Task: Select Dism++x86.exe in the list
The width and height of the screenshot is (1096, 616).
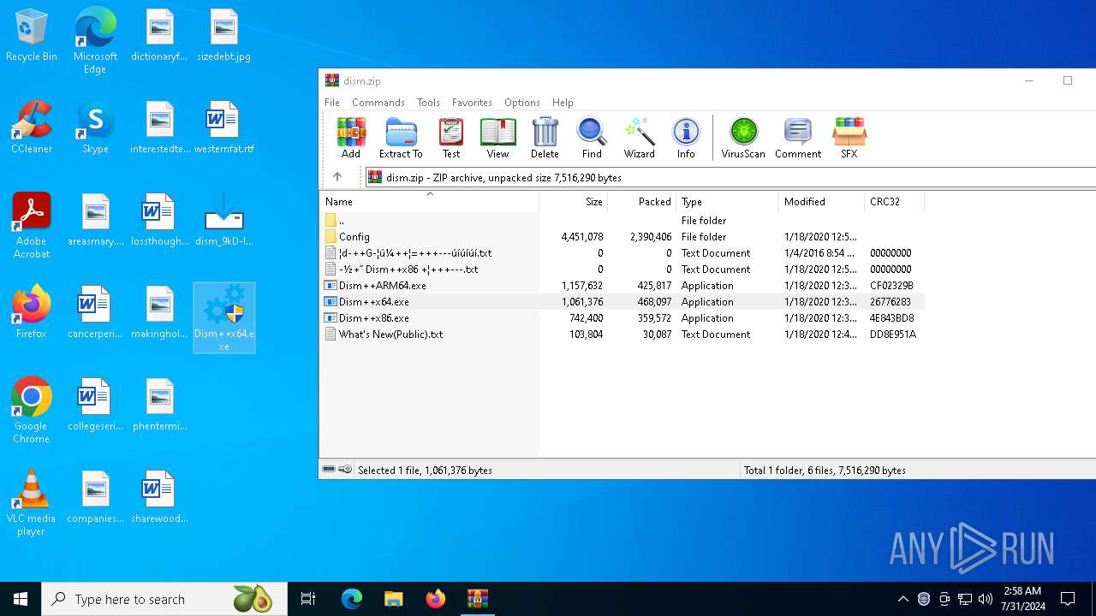Action: (x=623, y=318)
